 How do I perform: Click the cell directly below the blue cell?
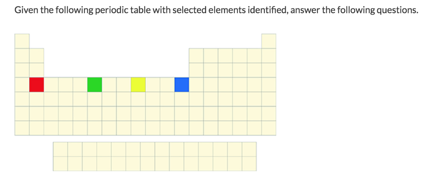182,99
